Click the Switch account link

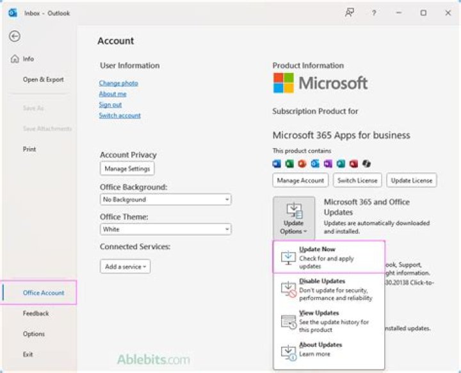coord(120,115)
